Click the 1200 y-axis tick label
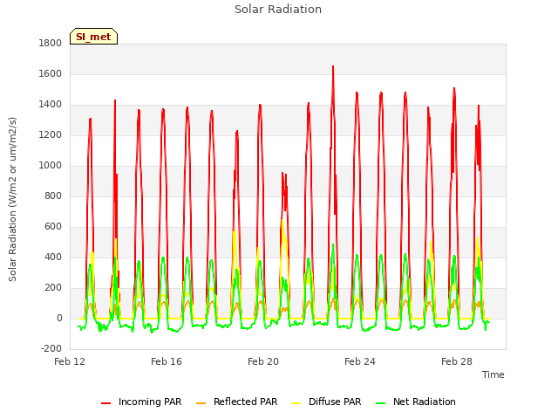The height and width of the screenshot is (419, 558). click(x=51, y=135)
